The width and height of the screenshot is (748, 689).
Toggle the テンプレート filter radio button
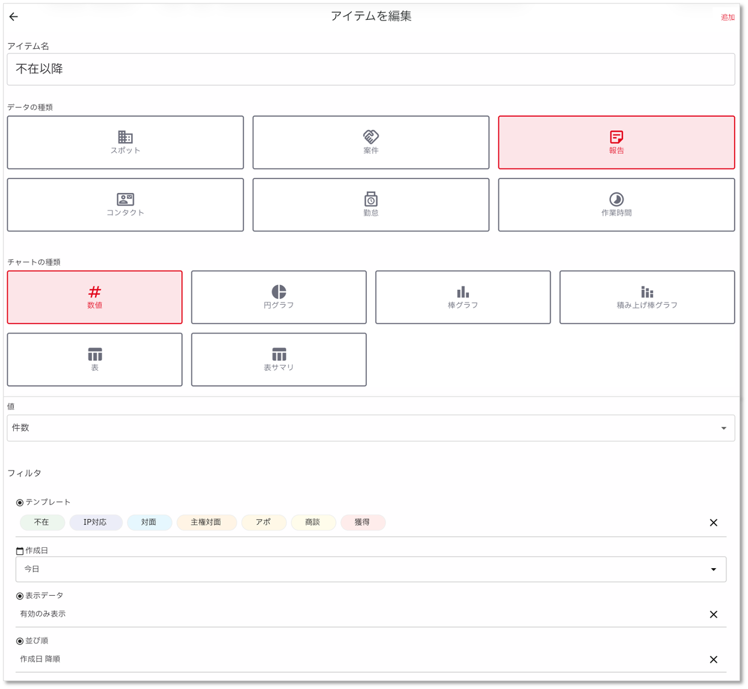pyautogui.click(x=20, y=503)
